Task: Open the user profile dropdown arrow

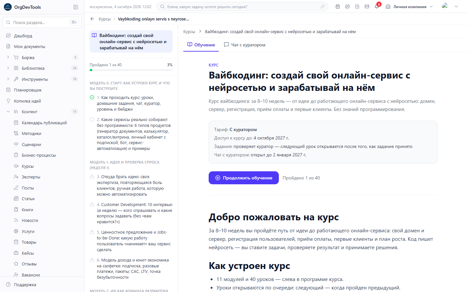Action: (456, 6)
